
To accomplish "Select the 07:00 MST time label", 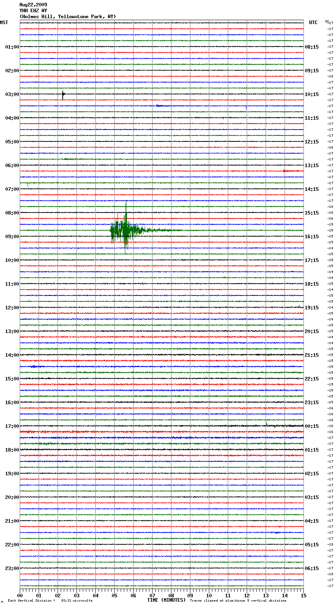I will coord(12,189).
